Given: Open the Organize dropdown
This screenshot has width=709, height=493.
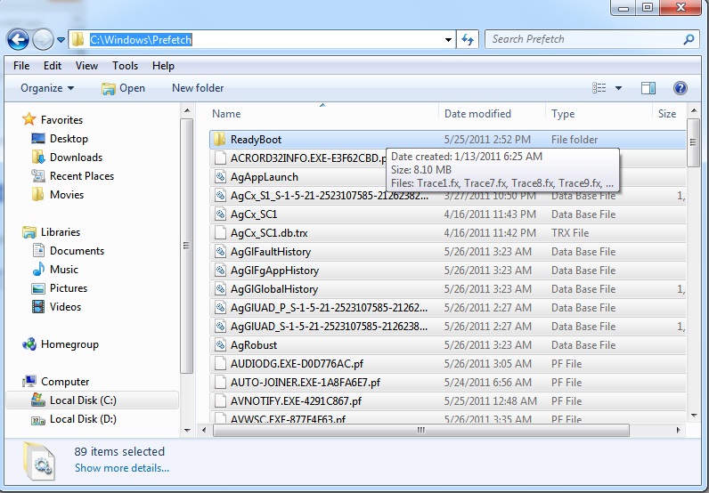Looking at the screenshot, I should click(x=47, y=88).
